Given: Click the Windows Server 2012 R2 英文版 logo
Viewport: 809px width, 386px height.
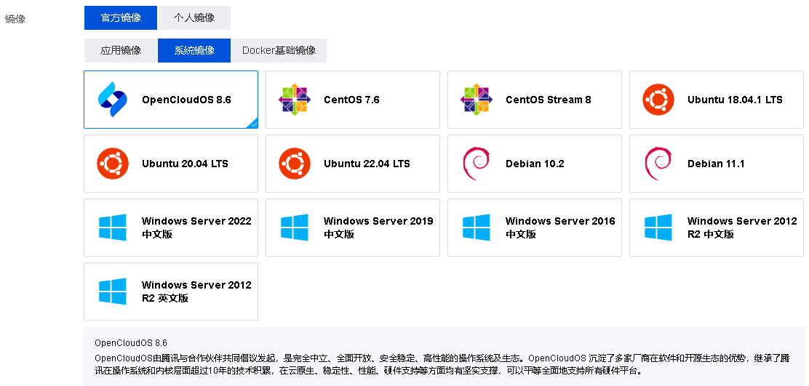Looking at the screenshot, I should [x=113, y=291].
